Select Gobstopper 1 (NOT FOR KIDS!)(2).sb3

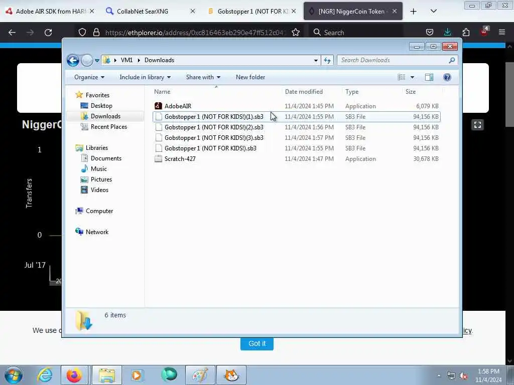point(296,127)
